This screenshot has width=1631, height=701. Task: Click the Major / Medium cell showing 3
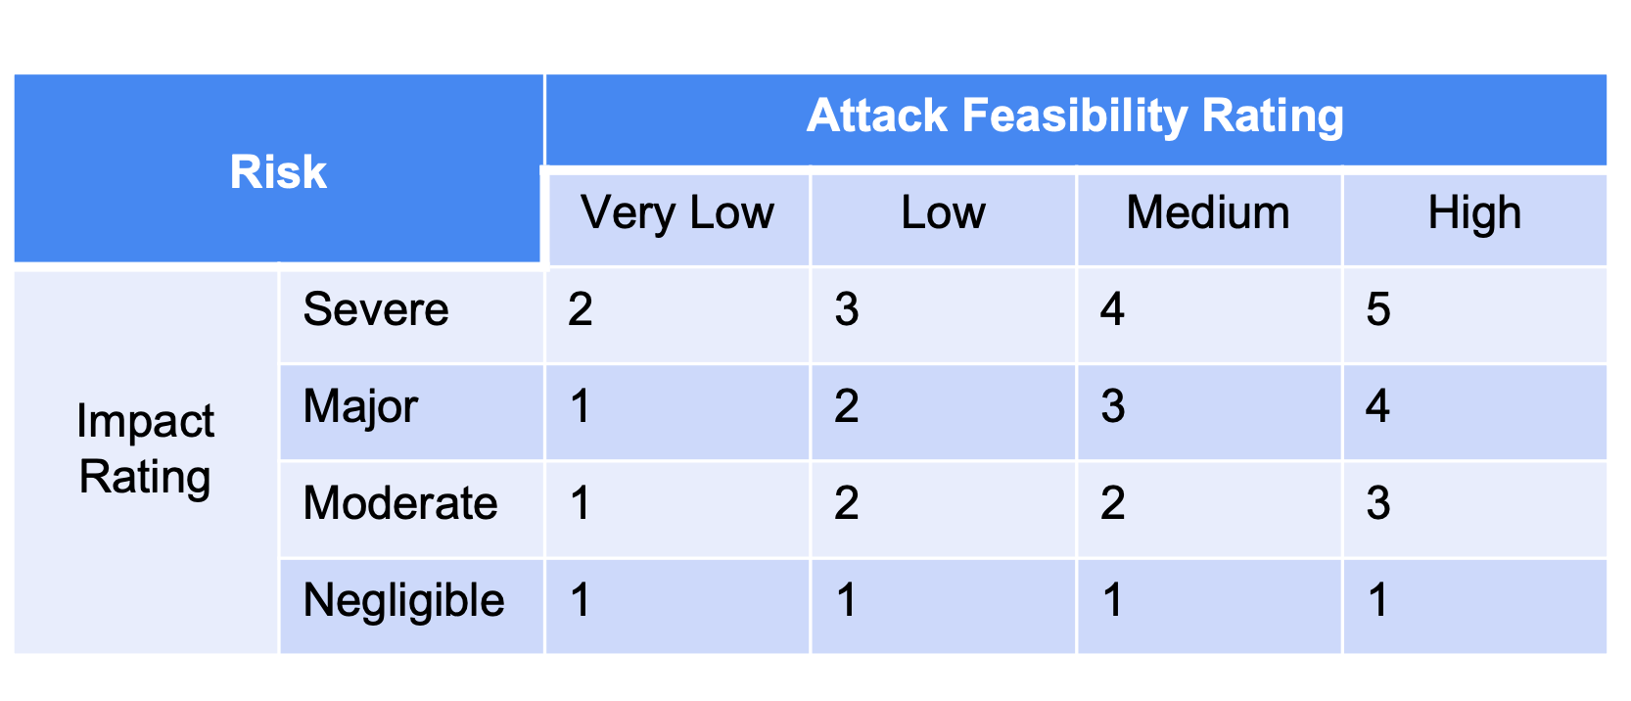click(x=1209, y=412)
